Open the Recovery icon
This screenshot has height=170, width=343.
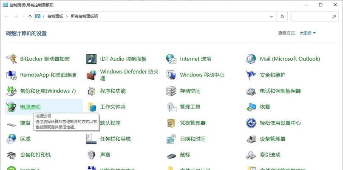251,107
